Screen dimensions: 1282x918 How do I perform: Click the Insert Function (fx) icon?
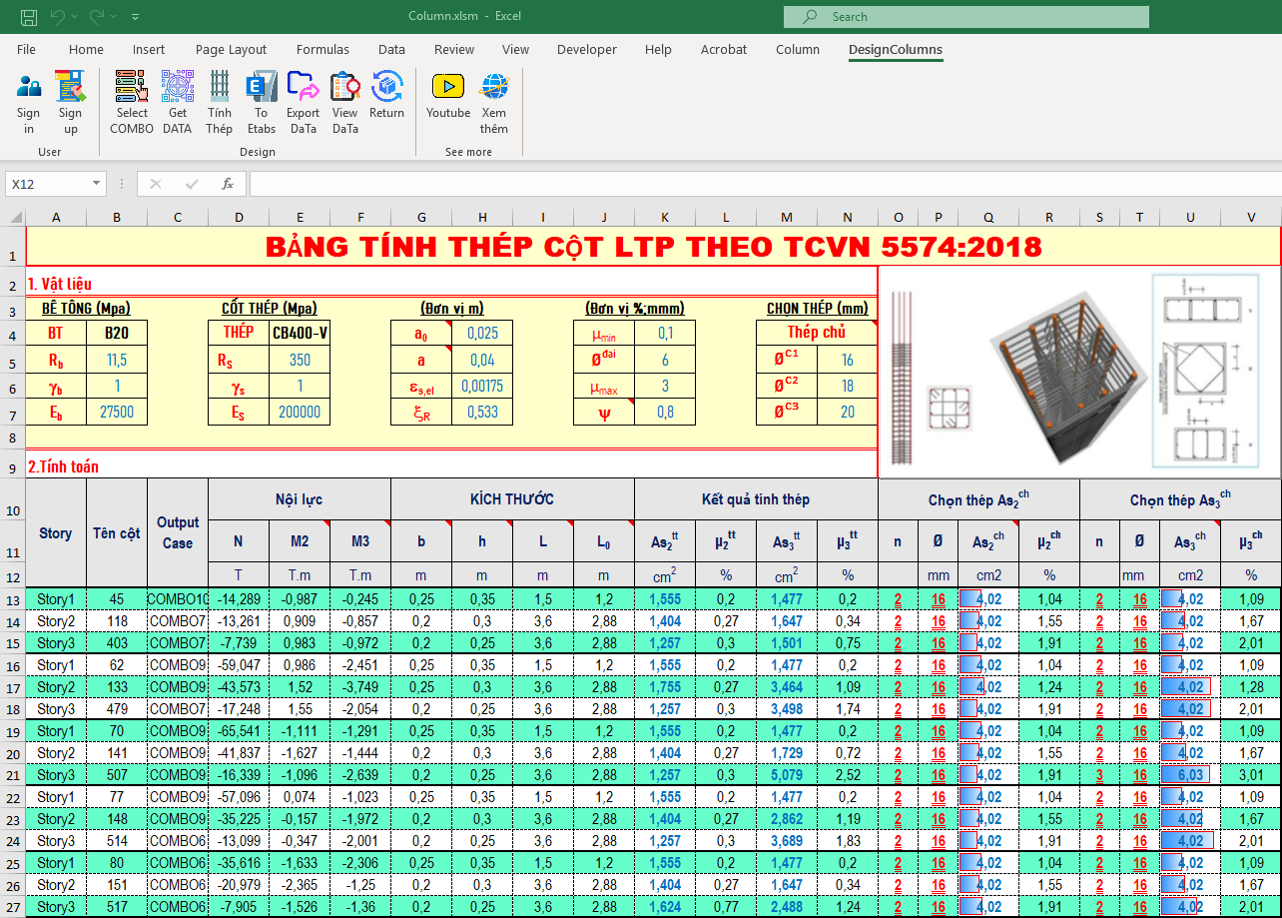click(x=226, y=184)
